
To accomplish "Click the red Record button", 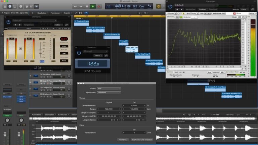I will pyautogui.click(x=98, y=6).
